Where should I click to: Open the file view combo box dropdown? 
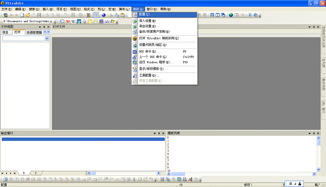[47, 39]
